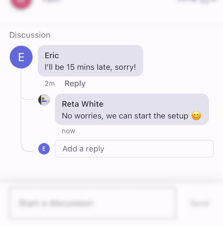The height and width of the screenshot is (226, 223).
Task: Click the name Eric in the comment
Action: tap(52, 56)
